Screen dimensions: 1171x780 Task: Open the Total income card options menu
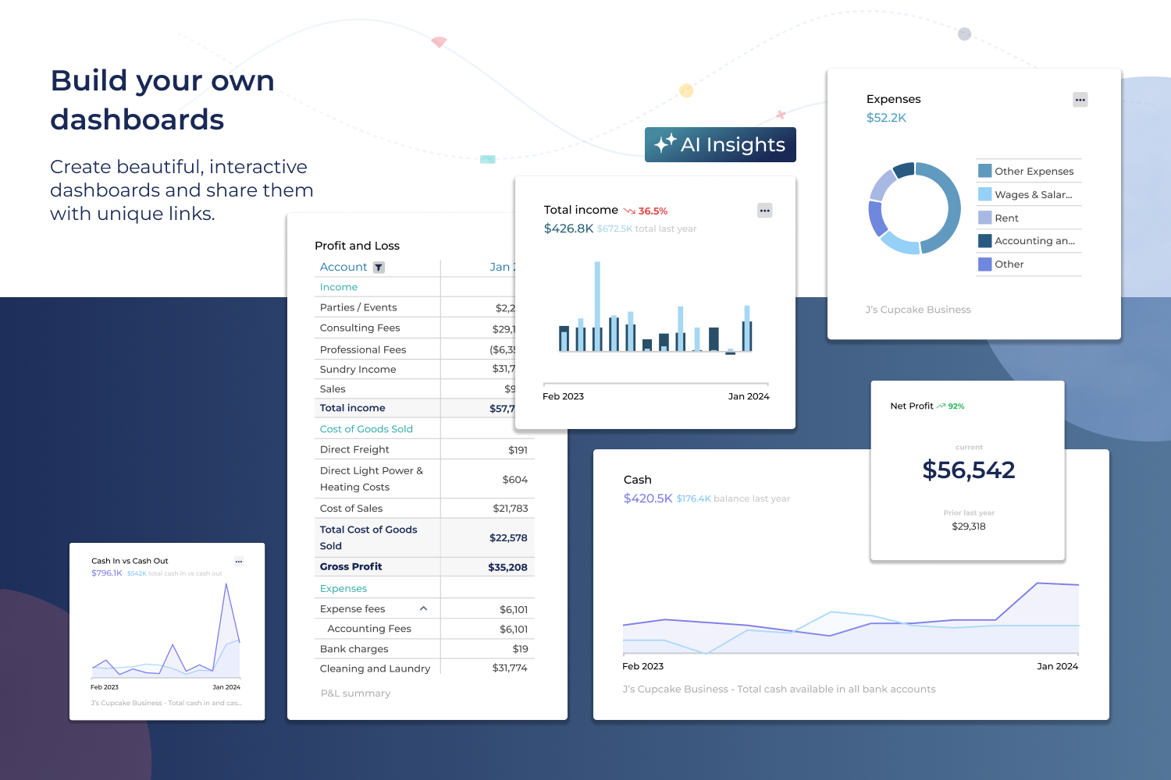pyautogui.click(x=764, y=210)
